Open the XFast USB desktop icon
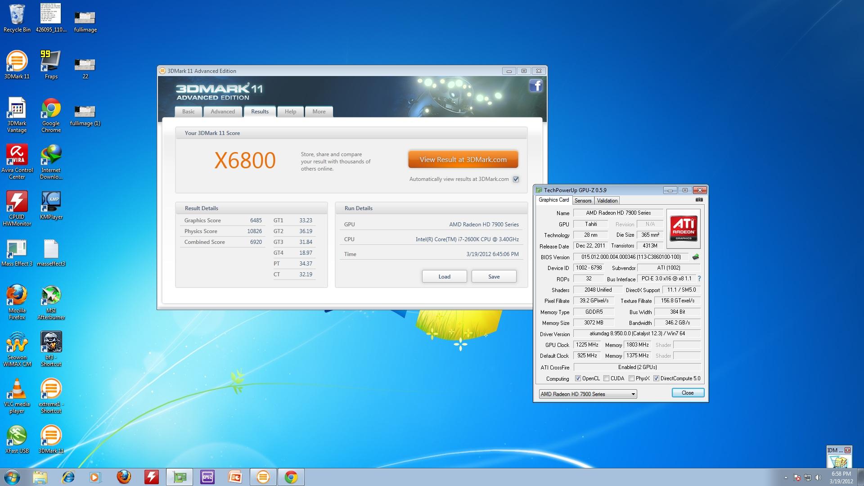This screenshot has width=864, height=486. click(17, 439)
